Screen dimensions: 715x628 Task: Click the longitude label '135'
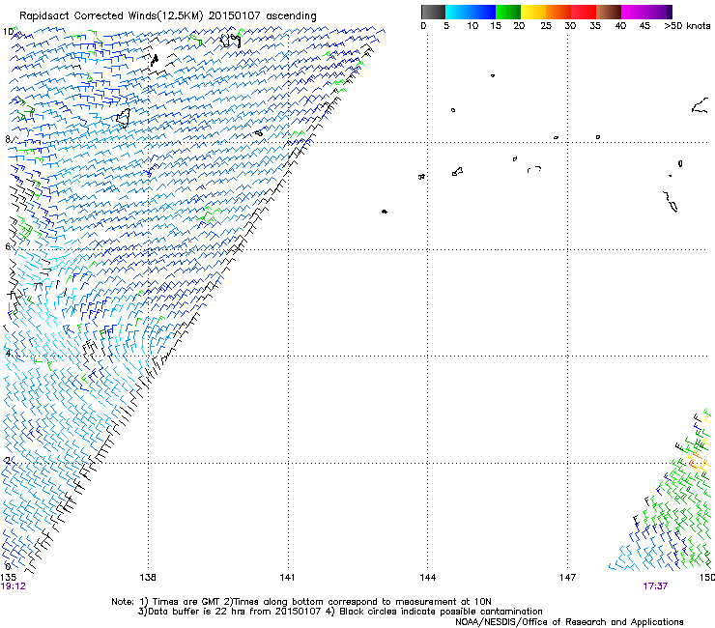[x=8, y=578]
